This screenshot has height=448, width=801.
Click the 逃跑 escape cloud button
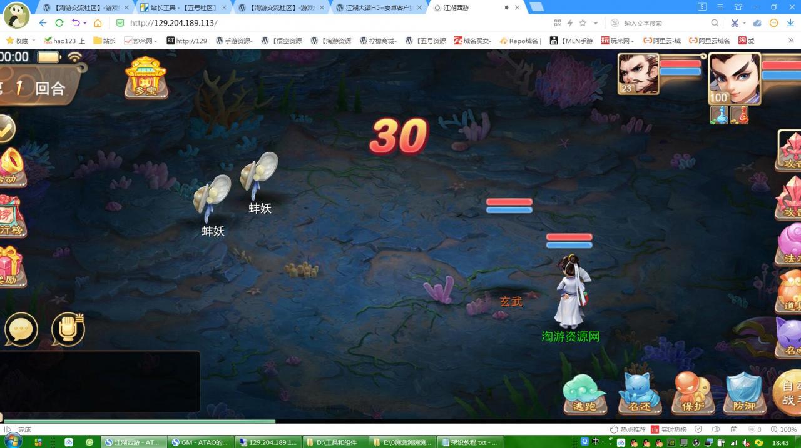(584, 394)
